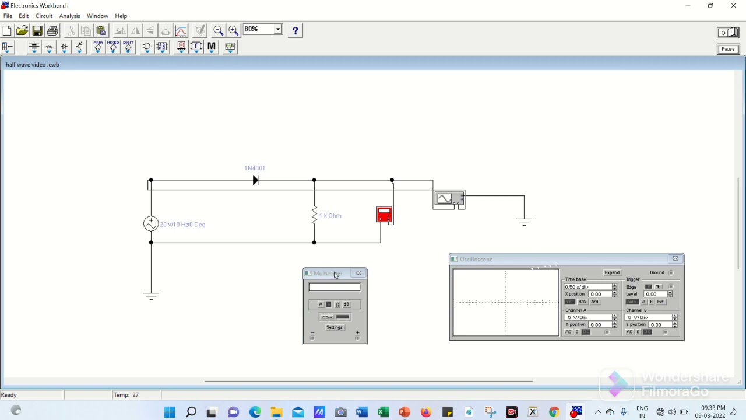Open the Edit menu
Viewport: 746px width, 420px height.
click(24, 16)
